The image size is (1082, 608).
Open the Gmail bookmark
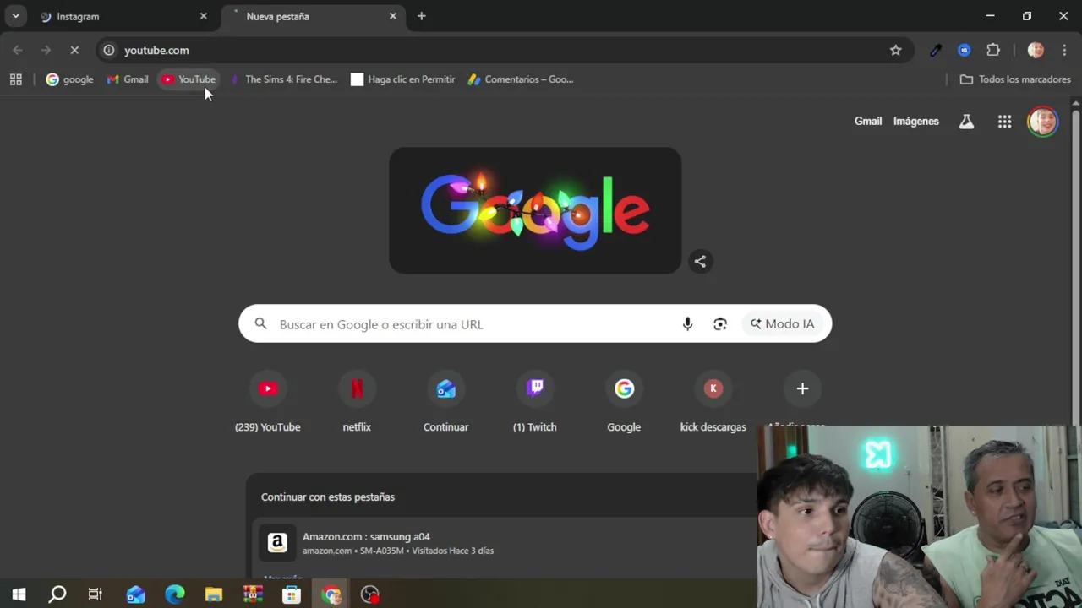coord(128,79)
